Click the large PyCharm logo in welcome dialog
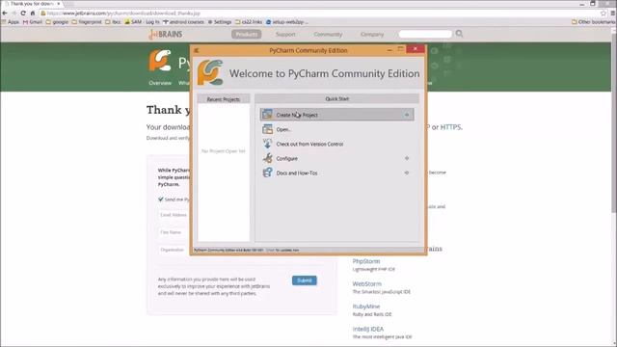This screenshot has height=347, width=617. [210, 72]
